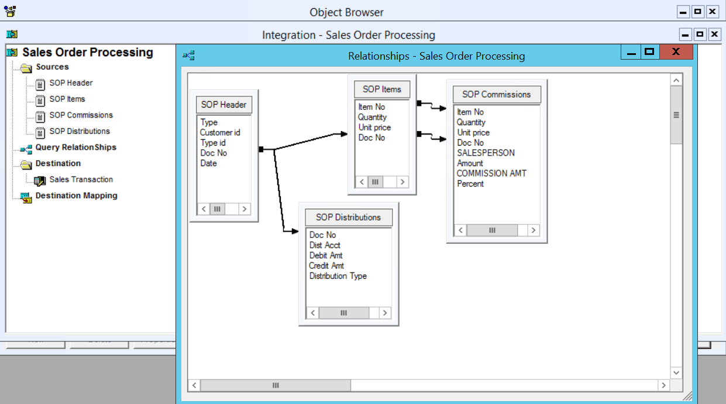Click the SOP Header document icon in tree
The height and width of the screenshot is (404, 726).
[40, 84]
